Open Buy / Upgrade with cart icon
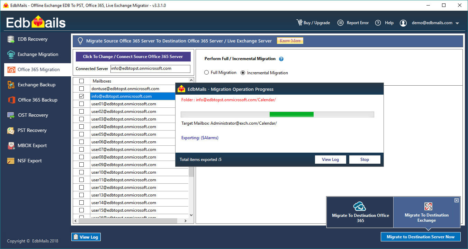 [313, 22]
